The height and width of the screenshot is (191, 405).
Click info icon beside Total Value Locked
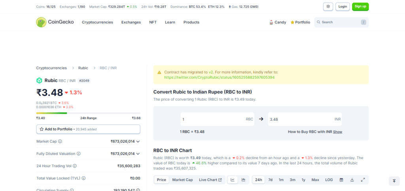click(83, 178)
